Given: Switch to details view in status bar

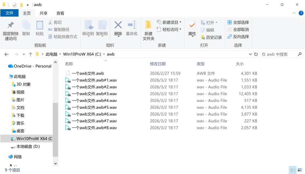Looking at the screenshot, I should coord(293,170).
